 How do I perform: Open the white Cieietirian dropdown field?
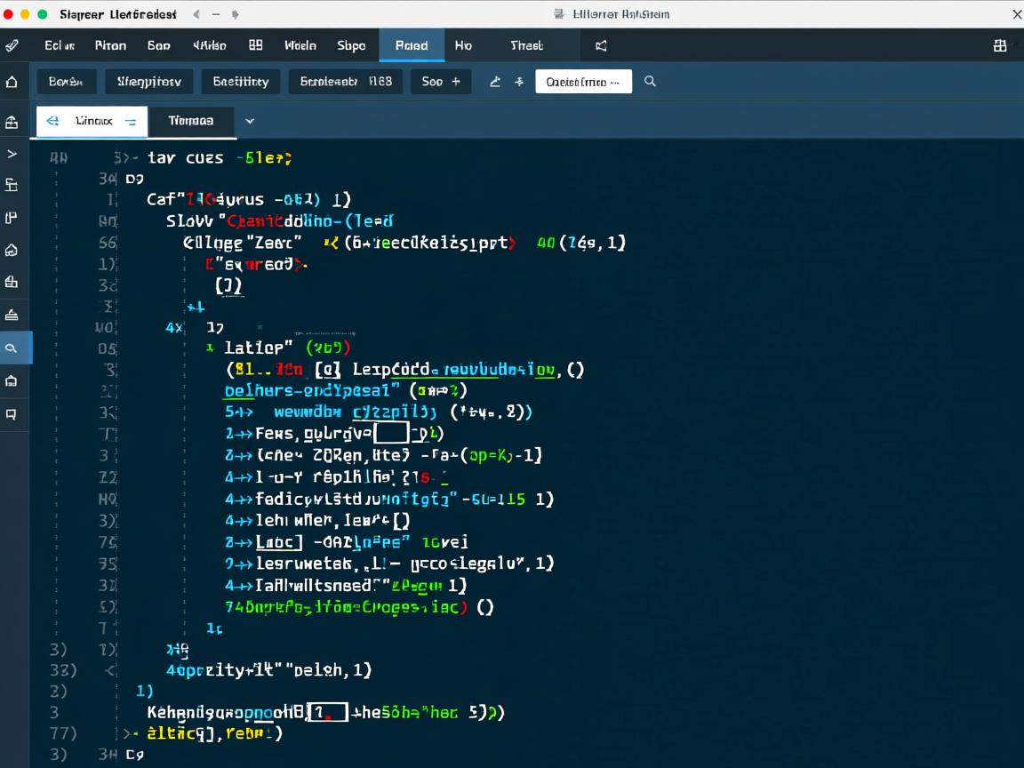583,82
